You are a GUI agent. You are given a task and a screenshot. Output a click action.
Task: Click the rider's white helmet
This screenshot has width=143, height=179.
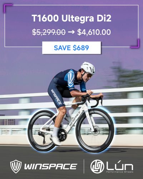click(x=88, y=68)
